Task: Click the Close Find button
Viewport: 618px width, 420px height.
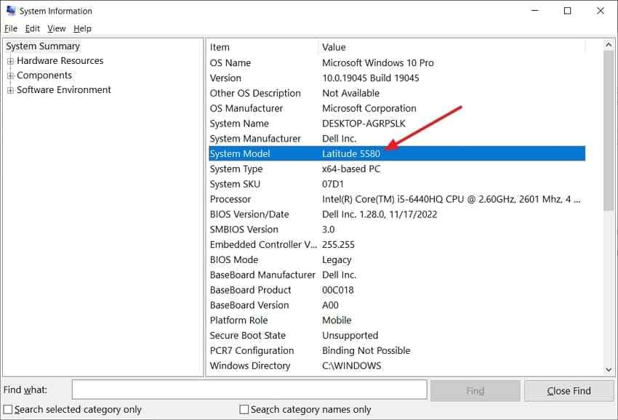Action: point(569,390)
